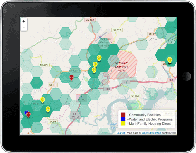Image resolution: width=196 pixels, height=153 pixels.
Task: Click the Claytor Lake label
Action: pos(112,126)
